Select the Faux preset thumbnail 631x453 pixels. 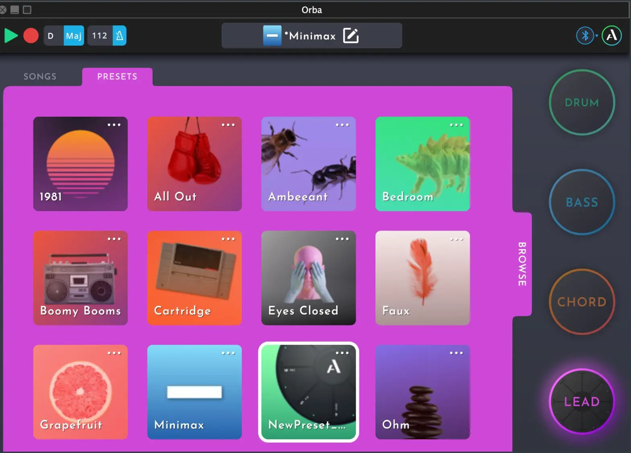[423, 278]
